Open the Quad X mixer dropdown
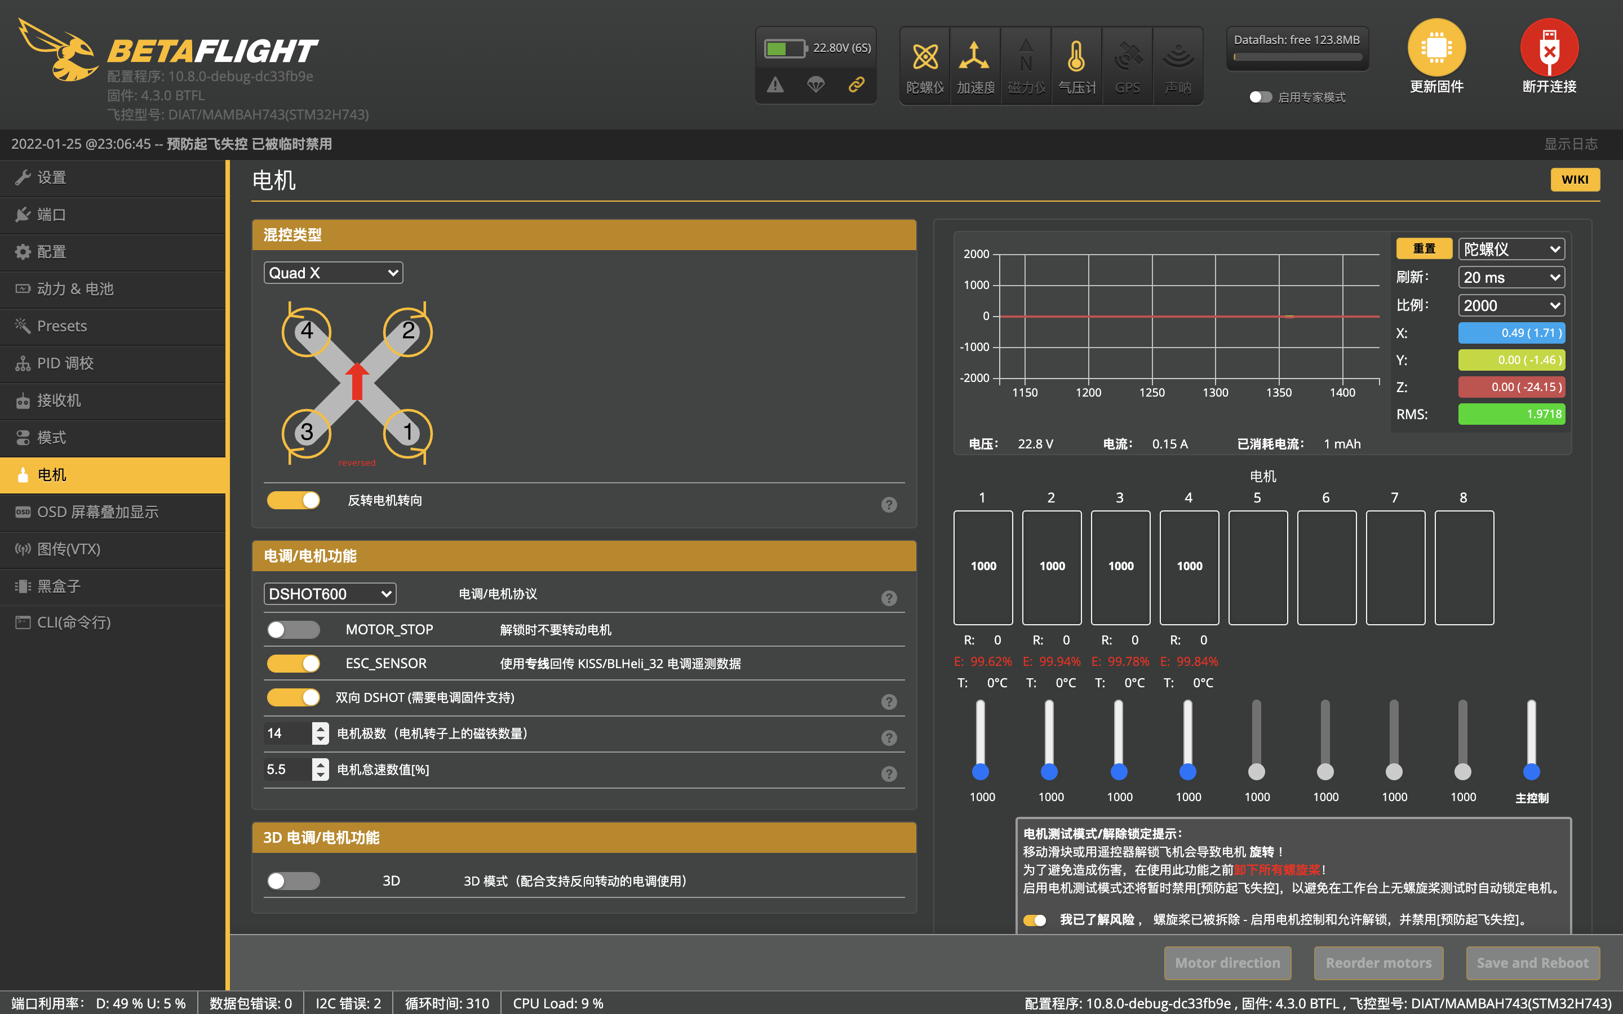Screen dimensions: 1623x1014 332,273
